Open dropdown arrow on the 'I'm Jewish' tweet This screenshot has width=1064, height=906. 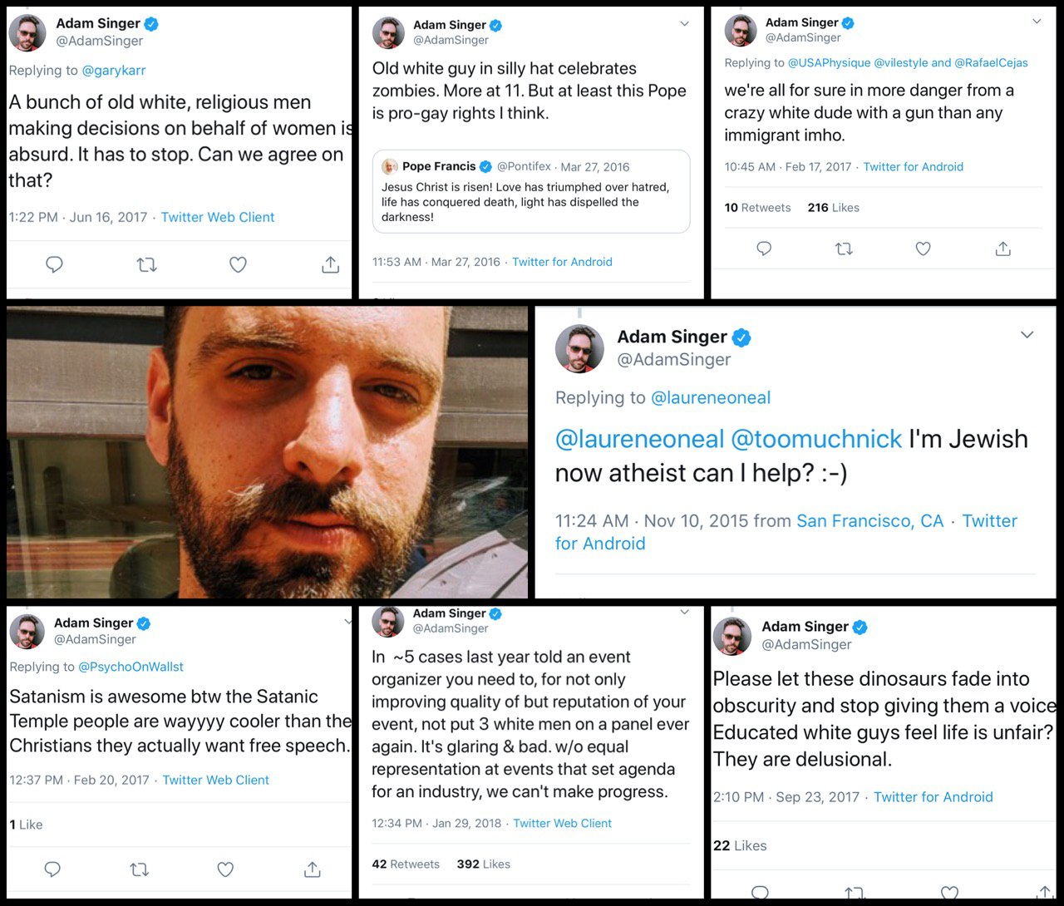coord(1027,334)
